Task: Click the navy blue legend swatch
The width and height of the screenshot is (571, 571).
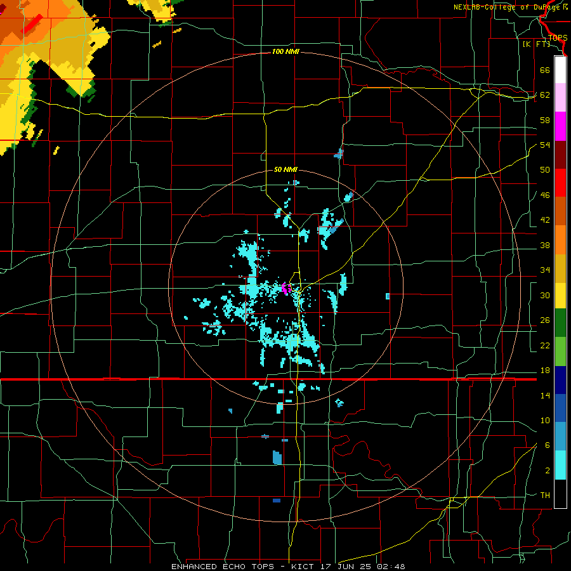Action: 560,379
